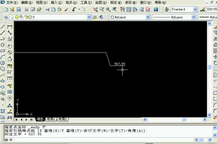The width and height of the screenshot is (217, 144).
Task: Click the 507.95 dimension text in drawing
Action: click(120, 64)
